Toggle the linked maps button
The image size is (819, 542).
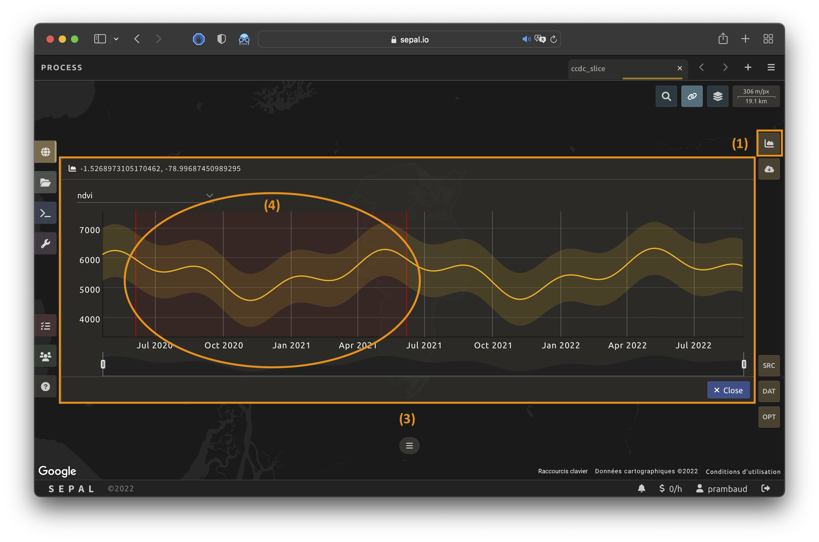691,96
